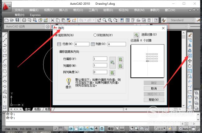Close the 阵列 dialog
Viewport: 202px width, 133px height.
point(163,28)
